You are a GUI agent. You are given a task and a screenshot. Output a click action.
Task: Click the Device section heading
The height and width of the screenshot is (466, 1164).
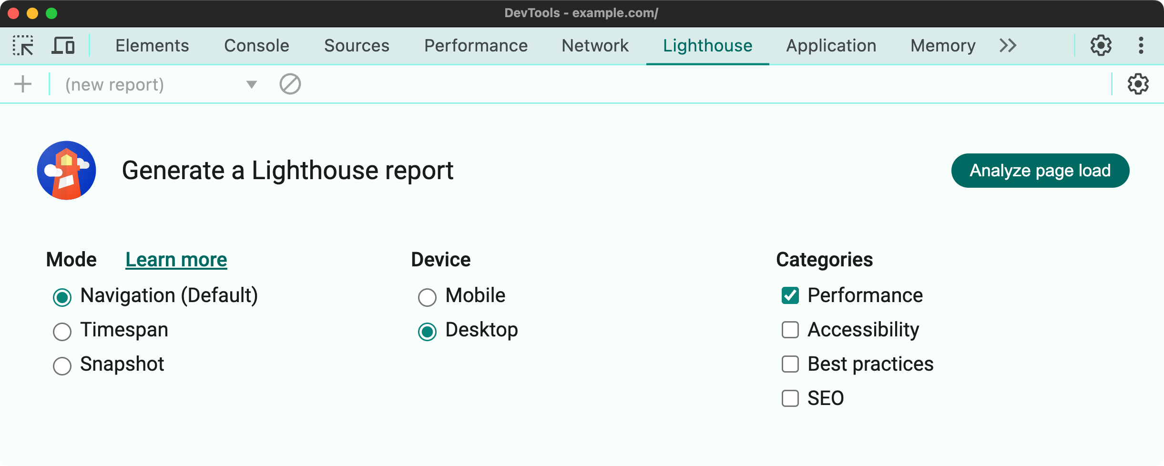[441, 260]
